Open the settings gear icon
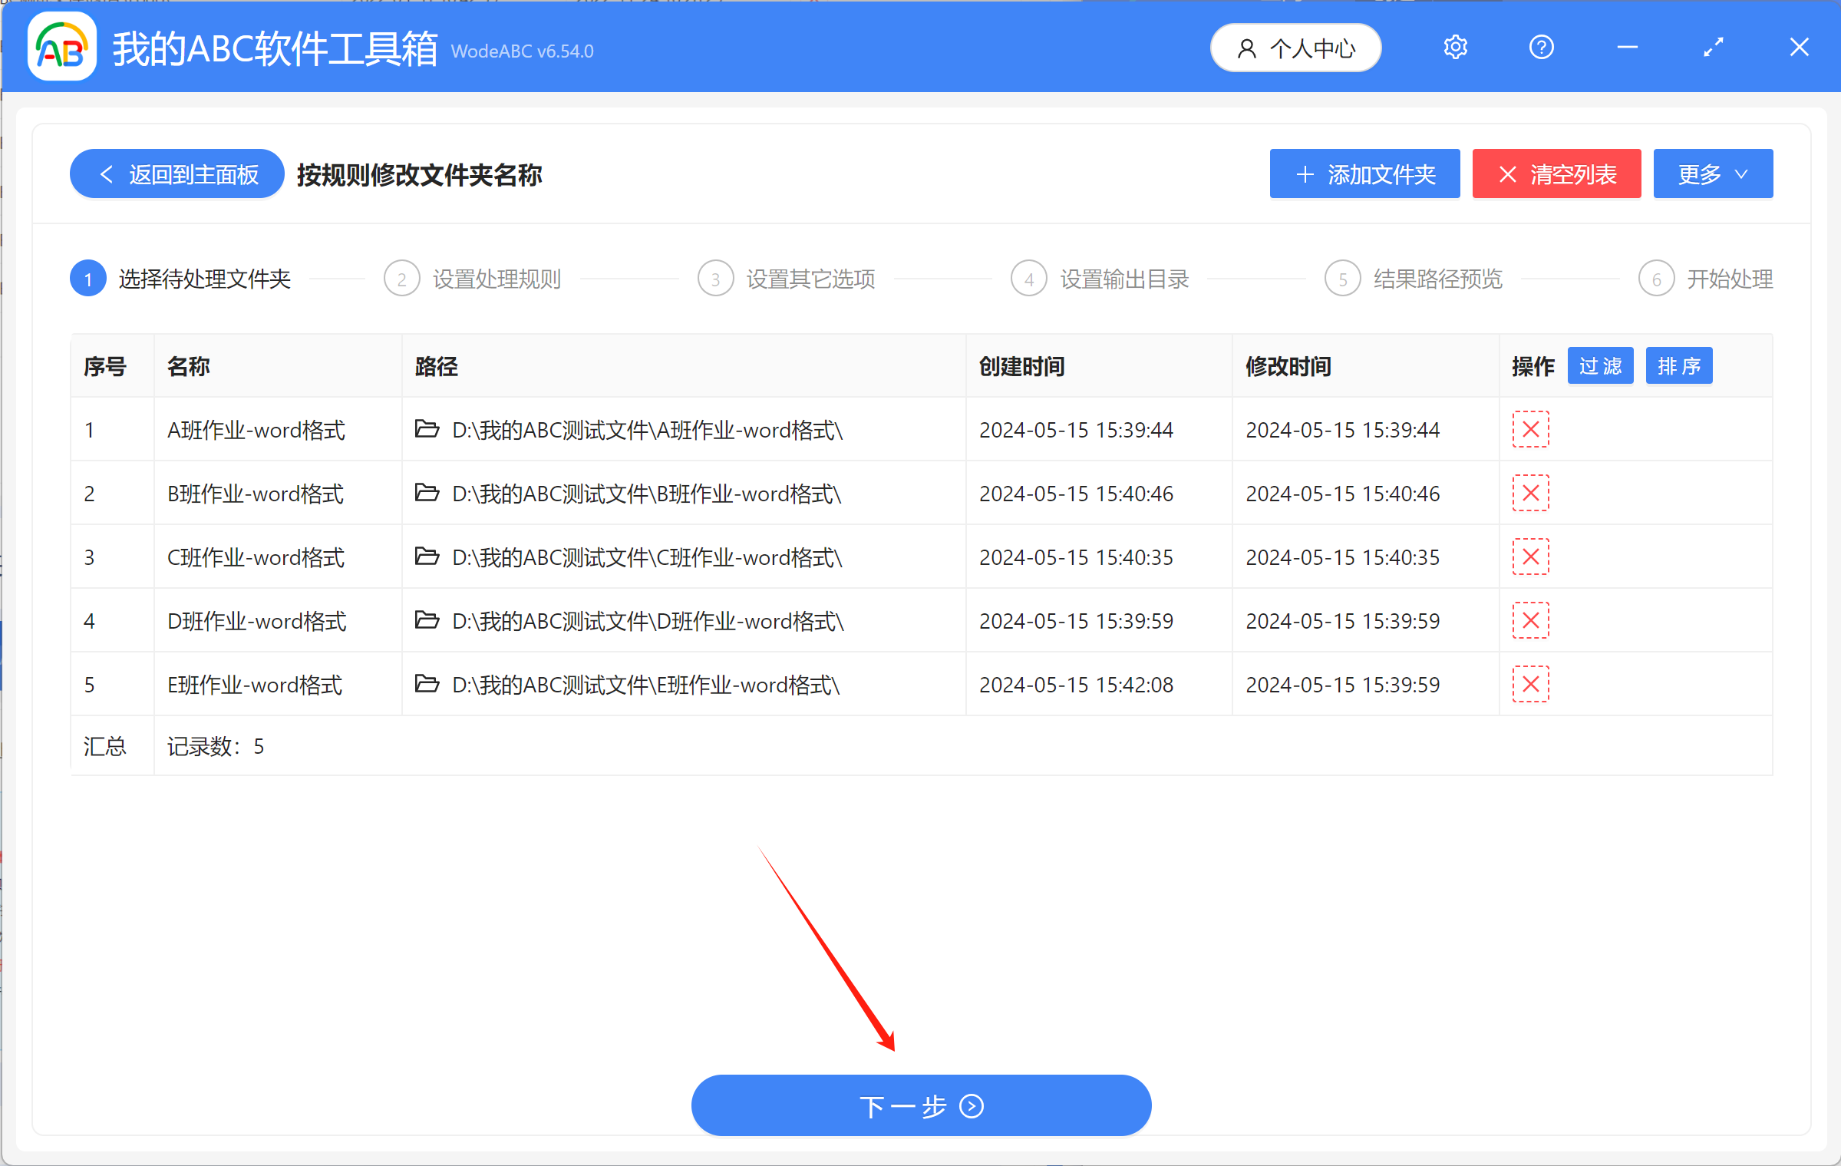Screen dimensions: 1841x1166 tap(1454, 47)
